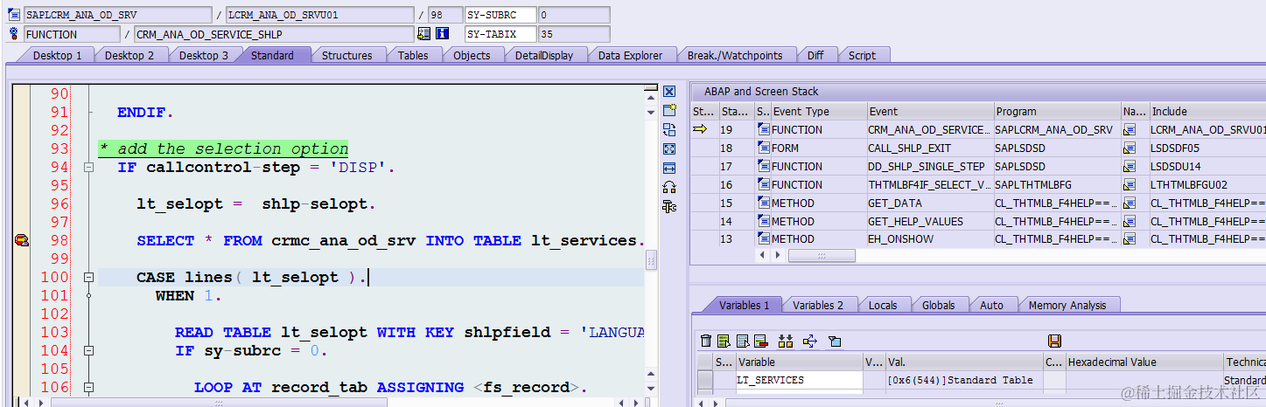Screen dimensions: 1266x407
Task: Click the horizontal maximize tool icon
Action: (x=669, y=168)
